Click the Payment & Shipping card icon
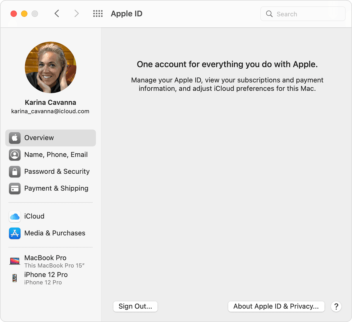 click(x=15, y=189)
